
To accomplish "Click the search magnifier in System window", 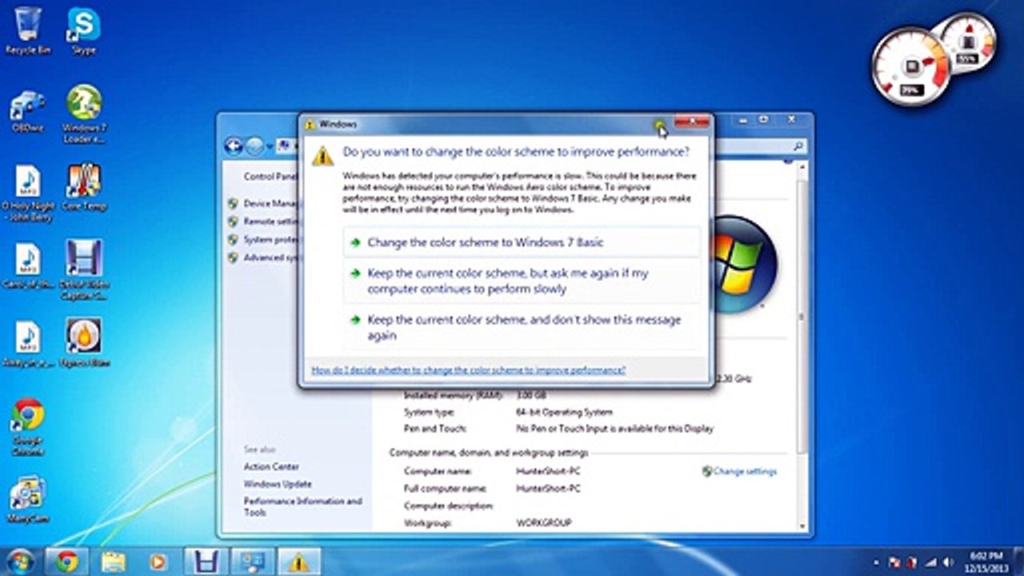I will [798, 146].
